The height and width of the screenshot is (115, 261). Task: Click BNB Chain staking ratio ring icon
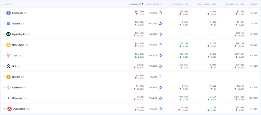[x=160, y=45]
